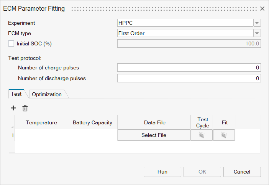Click the Cancel button
This screenshot has width=269, height=185.
tap(242, 172)
